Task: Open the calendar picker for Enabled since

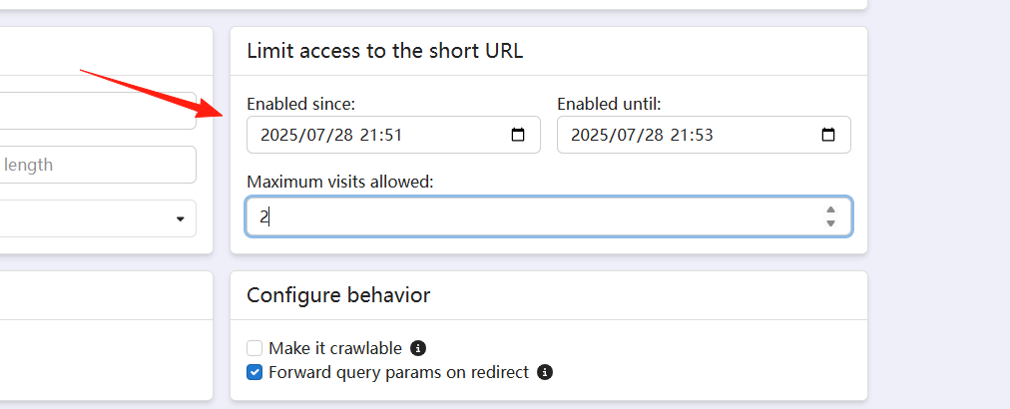Action: click(518, 136)
